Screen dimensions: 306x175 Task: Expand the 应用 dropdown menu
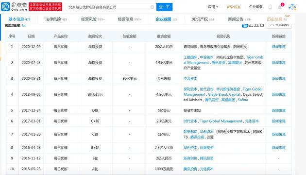tap(213, 7)
